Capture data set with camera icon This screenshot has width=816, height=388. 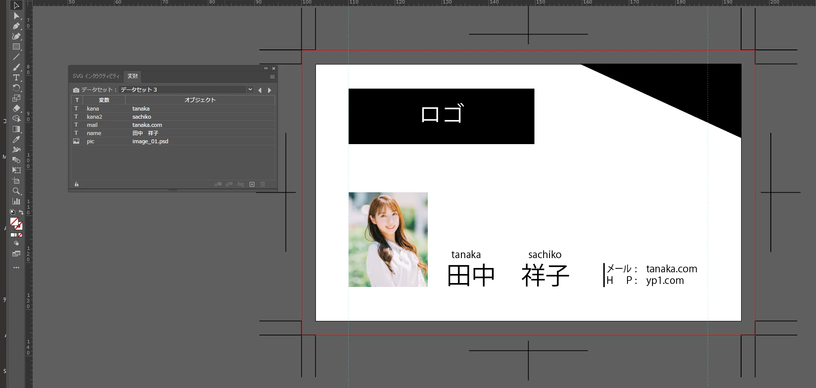pos(76,90)
